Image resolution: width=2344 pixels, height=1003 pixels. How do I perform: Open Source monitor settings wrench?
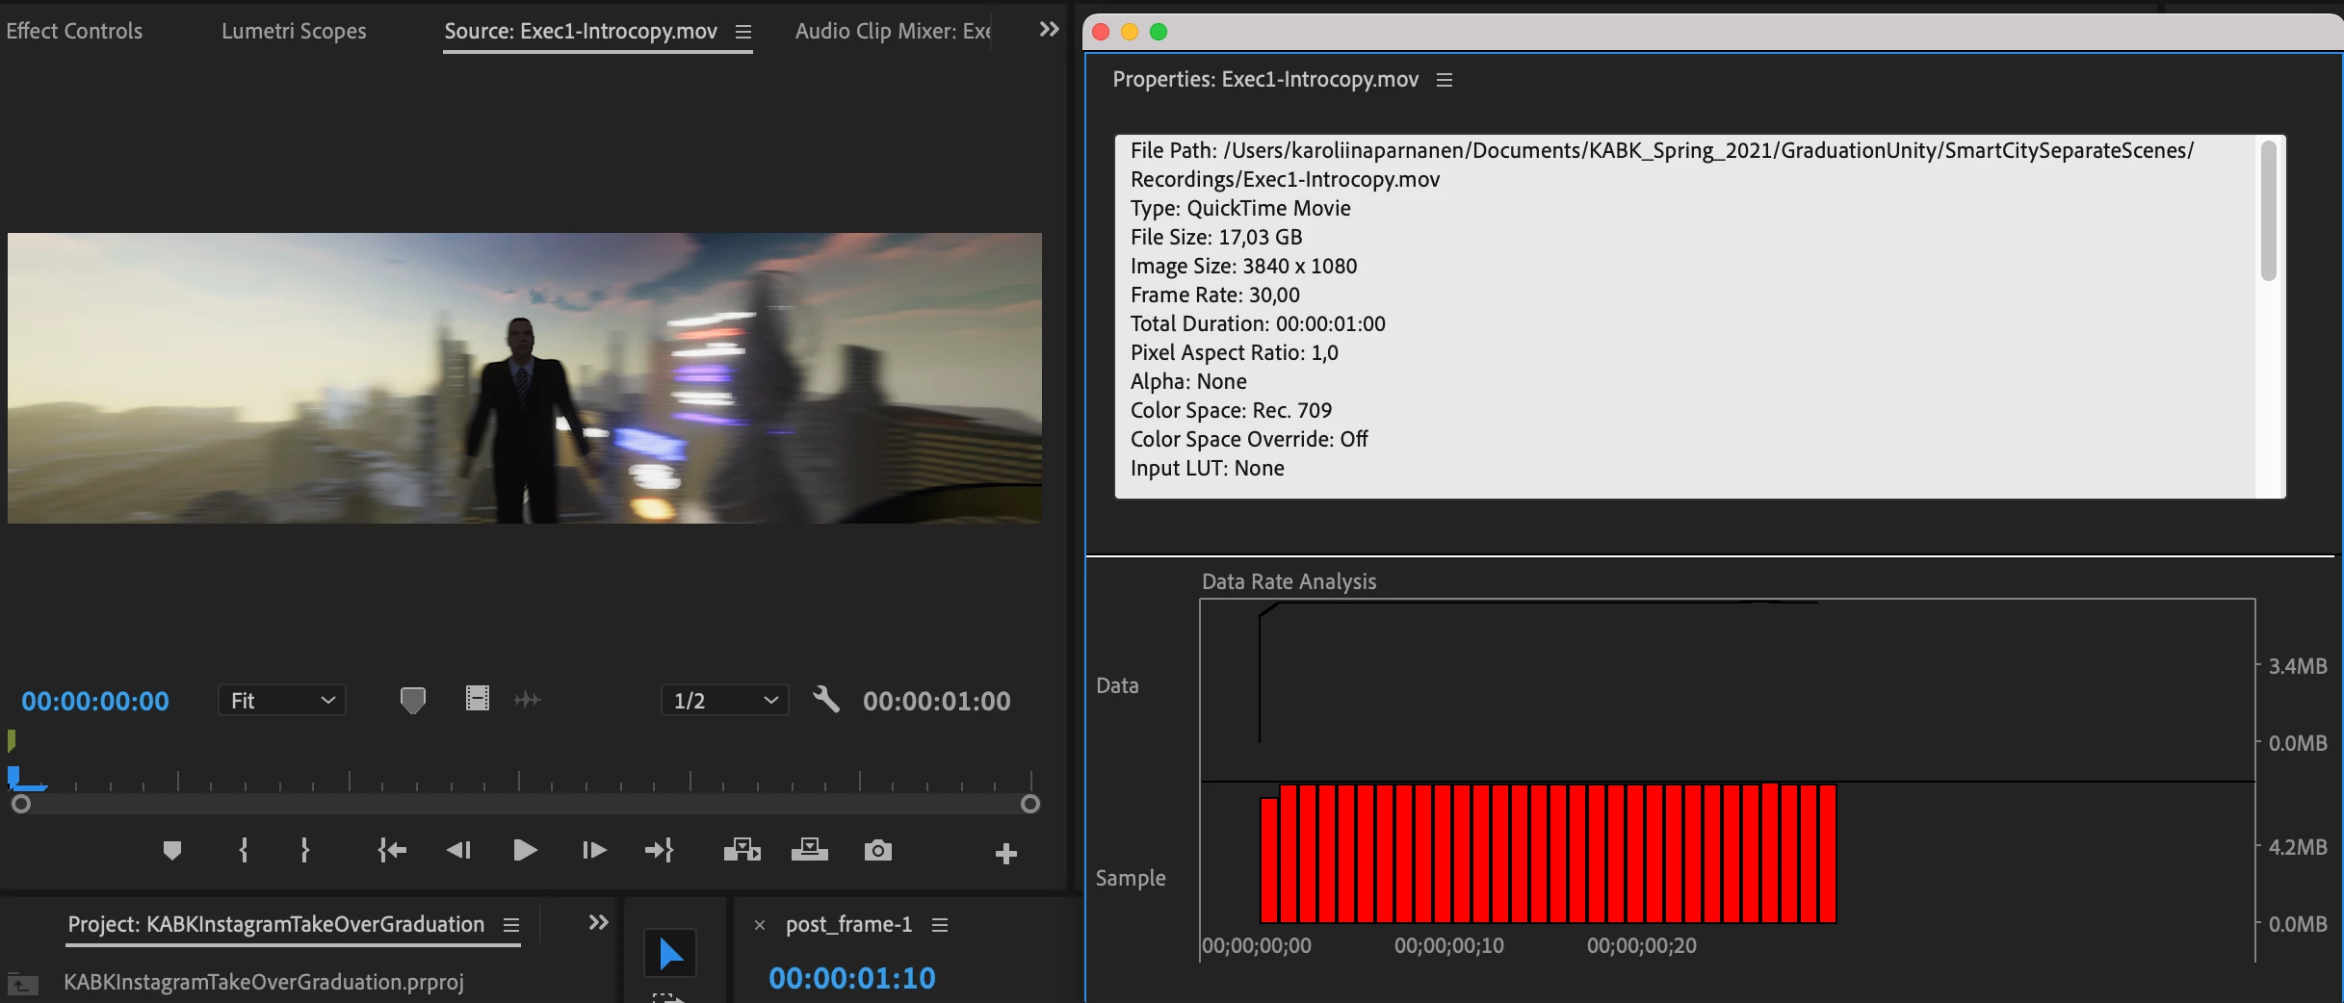(x=826, y=700)
